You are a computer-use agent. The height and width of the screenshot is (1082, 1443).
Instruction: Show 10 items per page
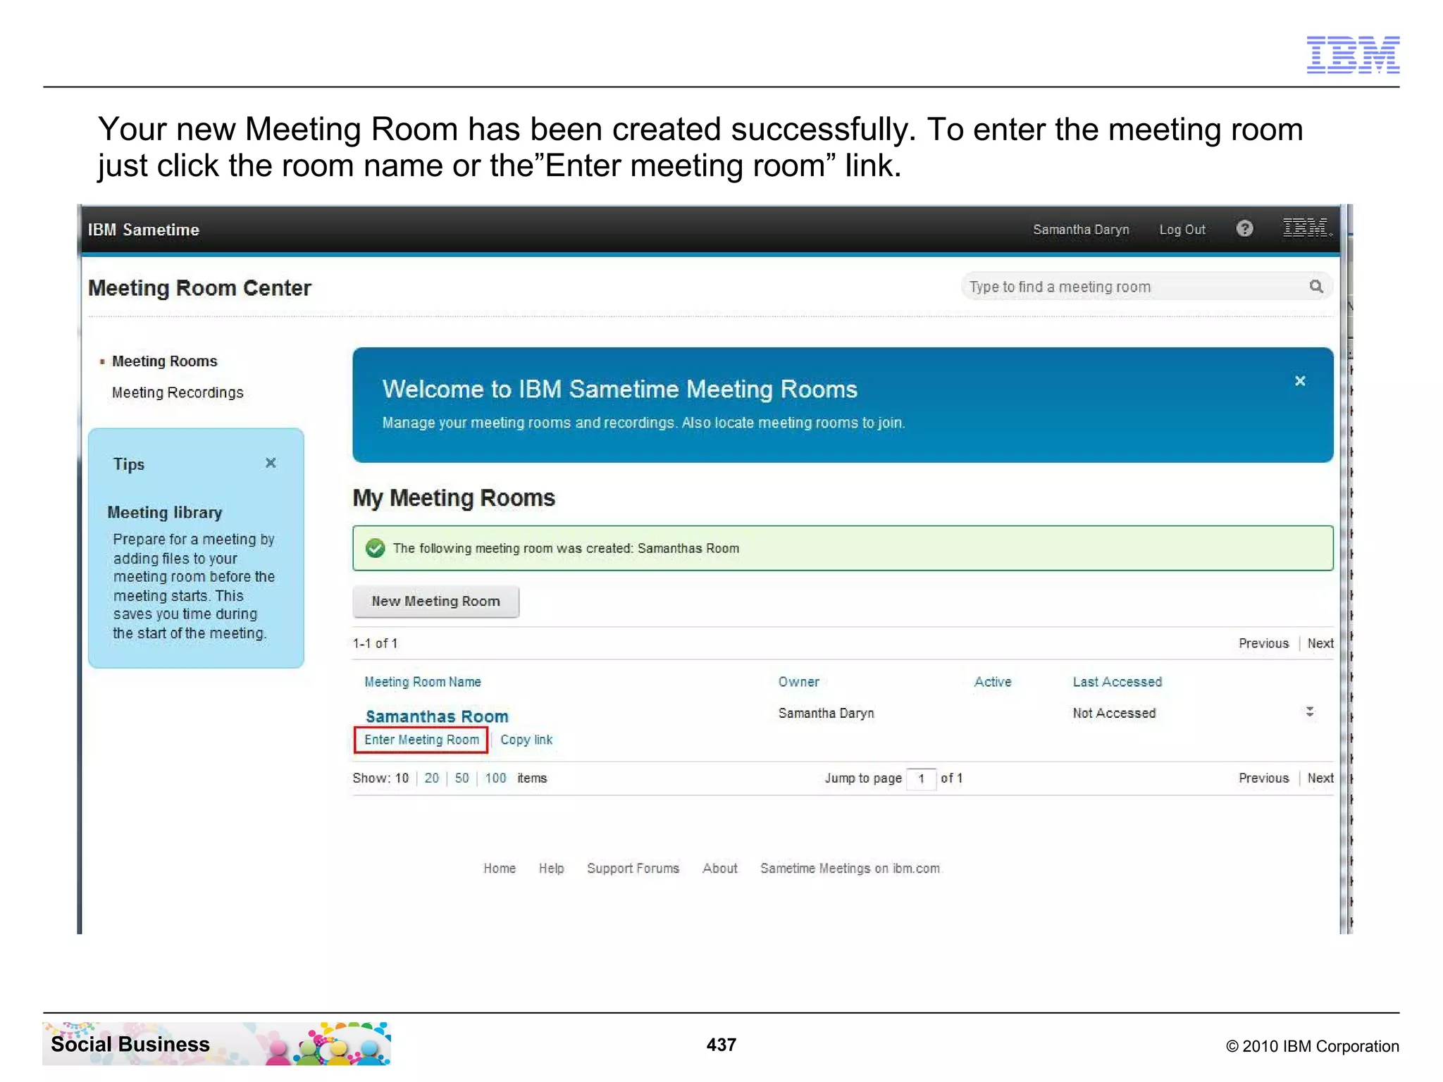coord(401,778)
